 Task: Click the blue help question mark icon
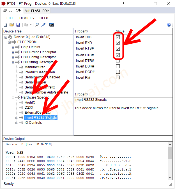pyautogui.click(x=169, y=25)
